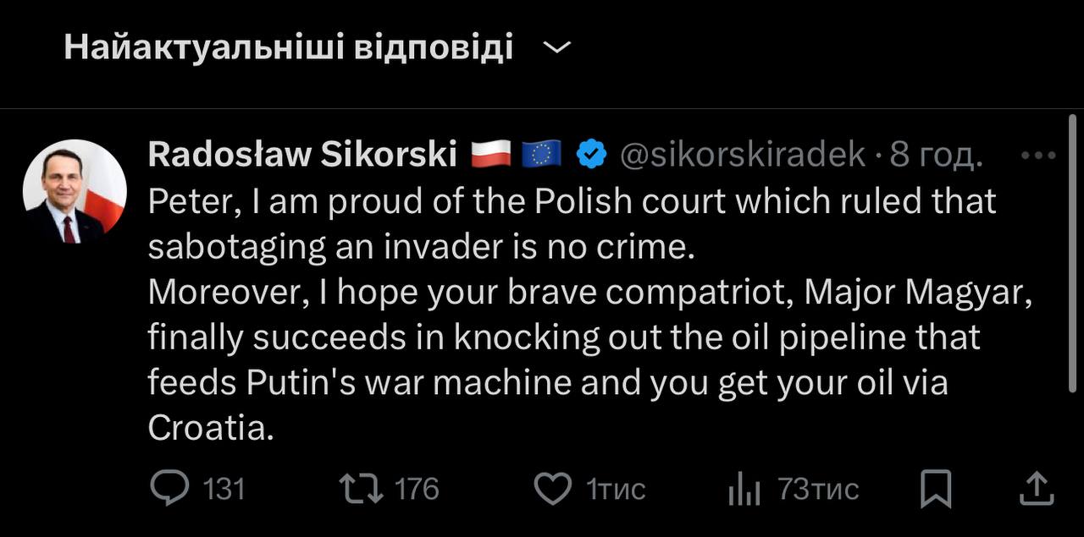Open the Radosław Sikorski display name link

pyautogui.click(x=302, y=155)
